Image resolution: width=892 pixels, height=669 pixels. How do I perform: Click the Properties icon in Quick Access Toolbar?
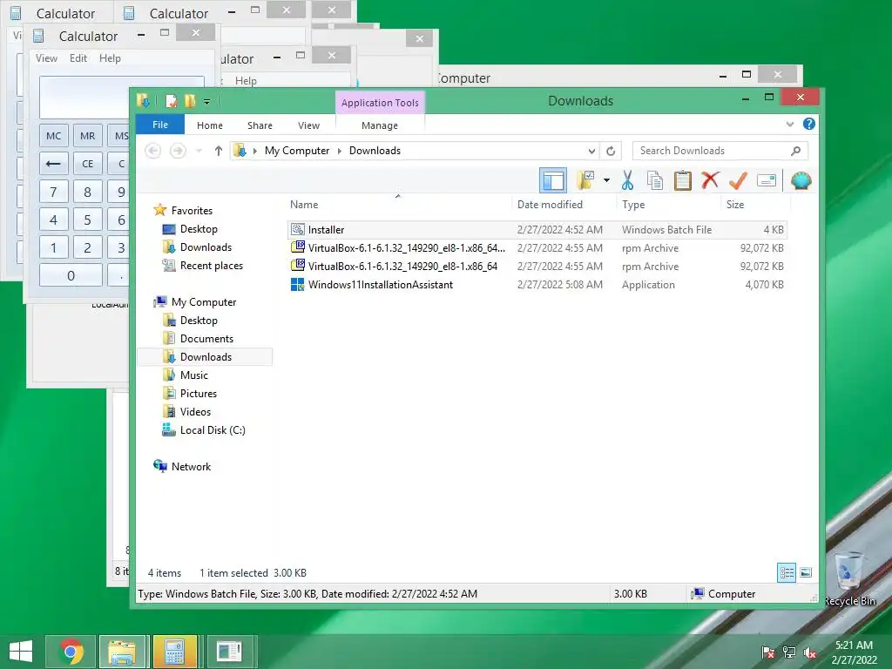171,101
